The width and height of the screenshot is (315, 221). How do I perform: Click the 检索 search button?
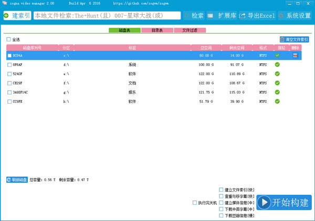pyautogui.click(x=193, y=16)
